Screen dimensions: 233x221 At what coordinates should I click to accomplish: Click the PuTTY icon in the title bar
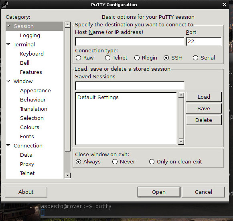[6, 4]
